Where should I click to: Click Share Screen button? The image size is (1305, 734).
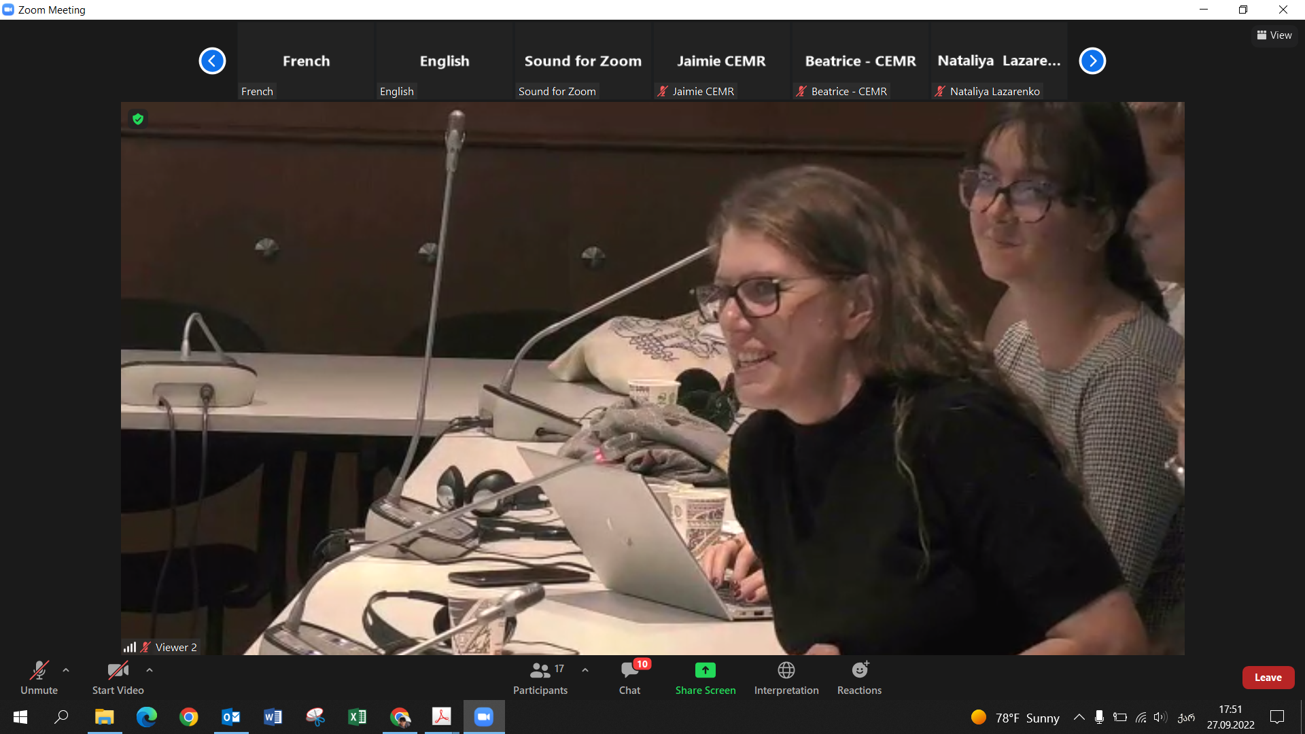(x=706, y=678)
